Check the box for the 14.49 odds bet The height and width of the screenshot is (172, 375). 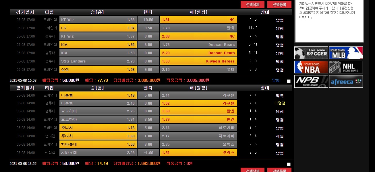pos(289,164)
